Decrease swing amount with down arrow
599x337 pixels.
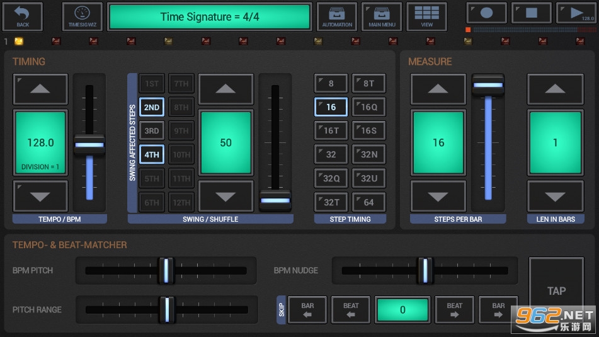[225, 197]
